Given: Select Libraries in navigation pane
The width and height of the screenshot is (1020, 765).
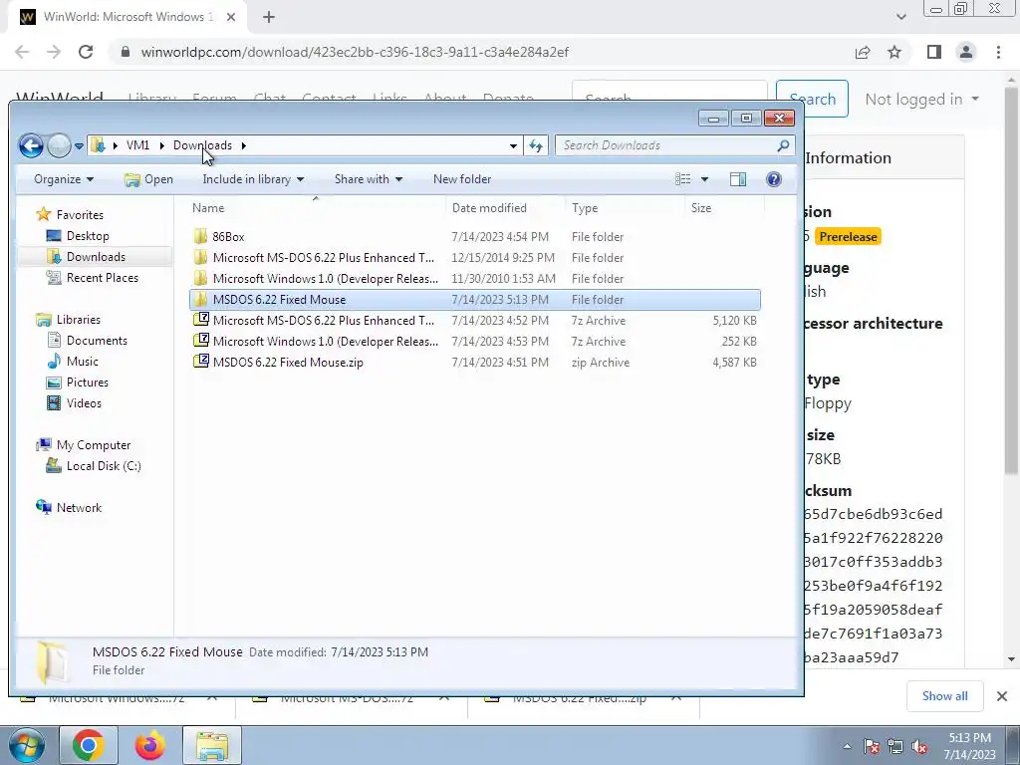Looking at the screenshot, I should coord(78,320).
